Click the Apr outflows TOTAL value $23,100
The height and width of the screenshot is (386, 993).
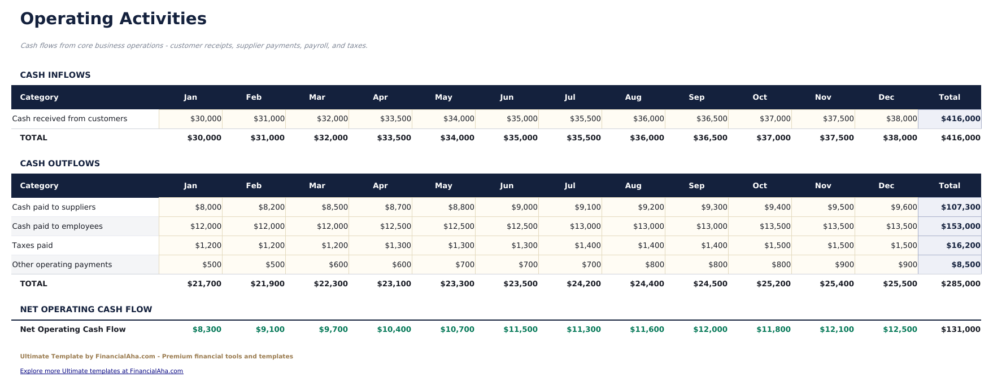(394, 284)
